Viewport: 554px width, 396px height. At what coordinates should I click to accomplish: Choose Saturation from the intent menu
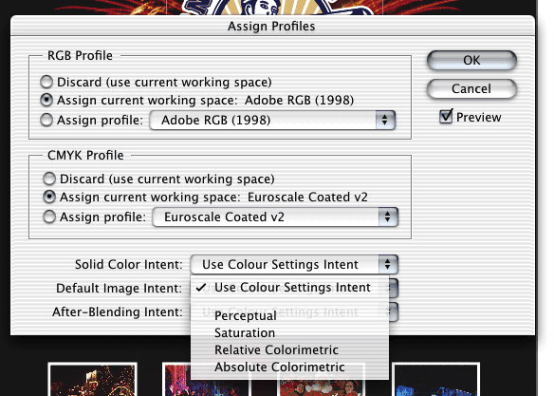coord(289,332)
